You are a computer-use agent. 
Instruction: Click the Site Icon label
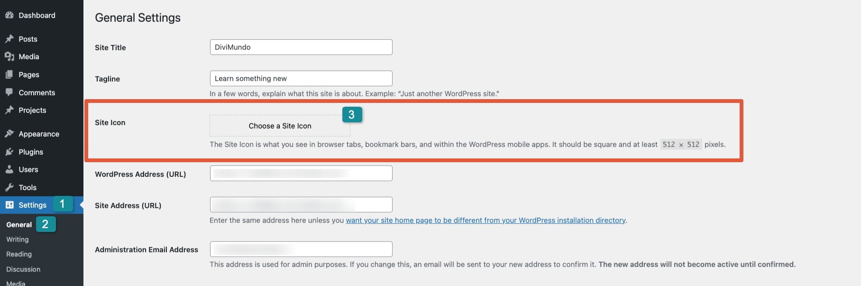click(x=110, y=122)
